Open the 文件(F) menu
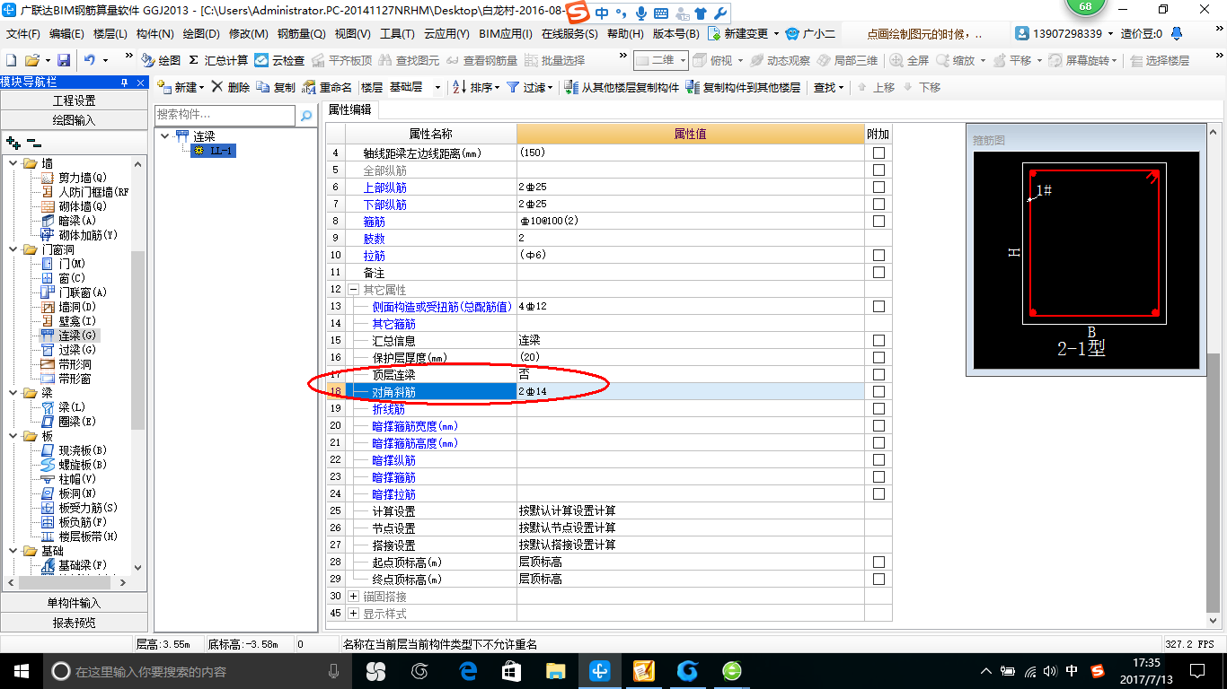The width and height of the screenshot is (1227, 689). [23, 34]
